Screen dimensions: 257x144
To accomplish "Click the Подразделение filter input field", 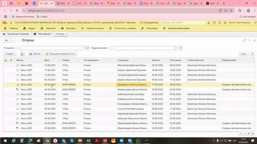I will (145, 48).
